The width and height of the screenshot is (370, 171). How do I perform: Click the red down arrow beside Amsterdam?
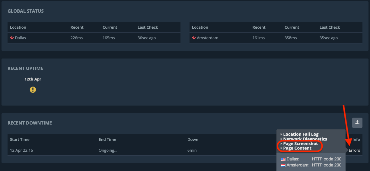194,38
